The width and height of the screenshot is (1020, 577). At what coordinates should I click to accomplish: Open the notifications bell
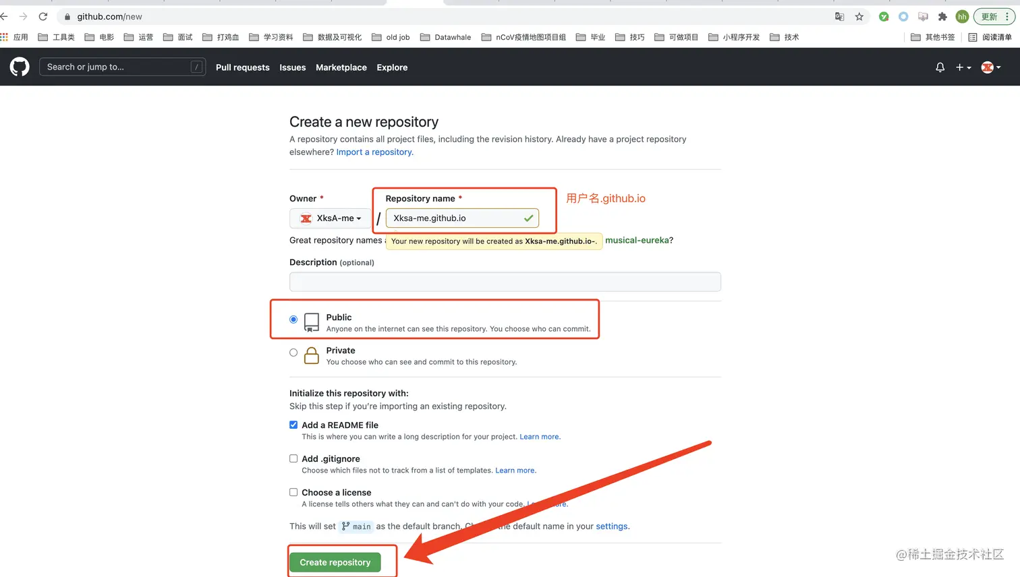[x=940, y=67]
